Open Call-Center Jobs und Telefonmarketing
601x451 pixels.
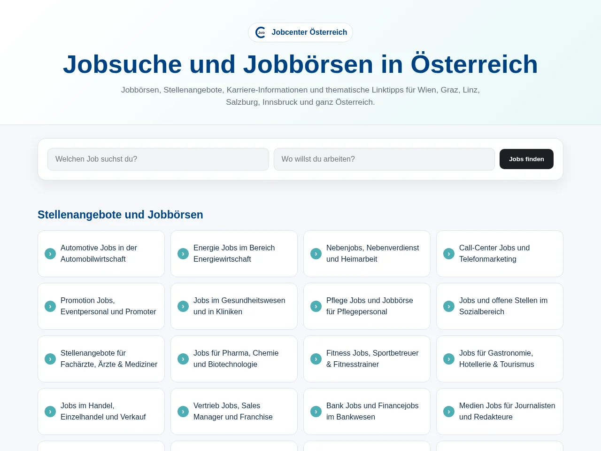[500, 254]
